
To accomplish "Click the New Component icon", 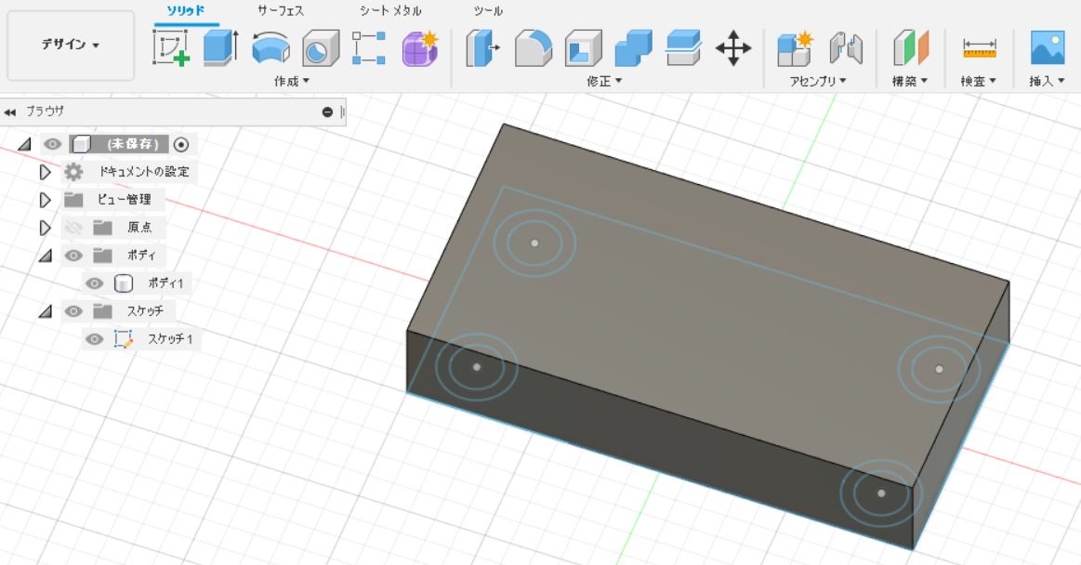I will pyautogui.click(x=795, y=48).
